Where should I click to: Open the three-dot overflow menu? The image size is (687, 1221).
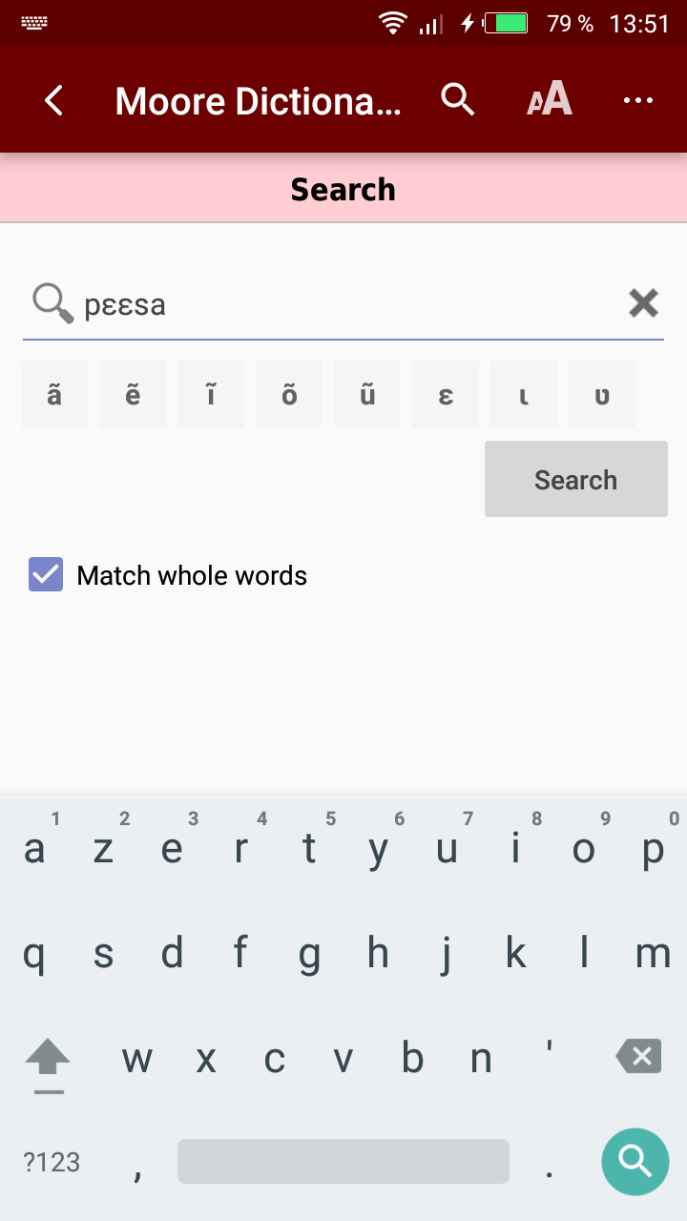point(637,100)
